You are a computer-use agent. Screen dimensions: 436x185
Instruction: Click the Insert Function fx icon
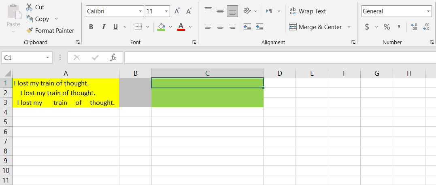pyautogui.click(x=113, y=58)
